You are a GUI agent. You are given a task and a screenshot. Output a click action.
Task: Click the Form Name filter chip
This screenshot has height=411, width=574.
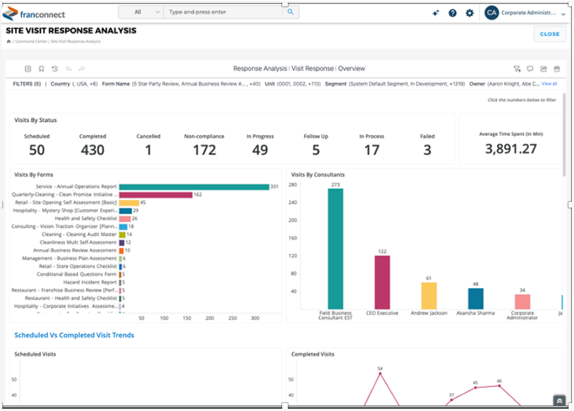click(181, 84)
